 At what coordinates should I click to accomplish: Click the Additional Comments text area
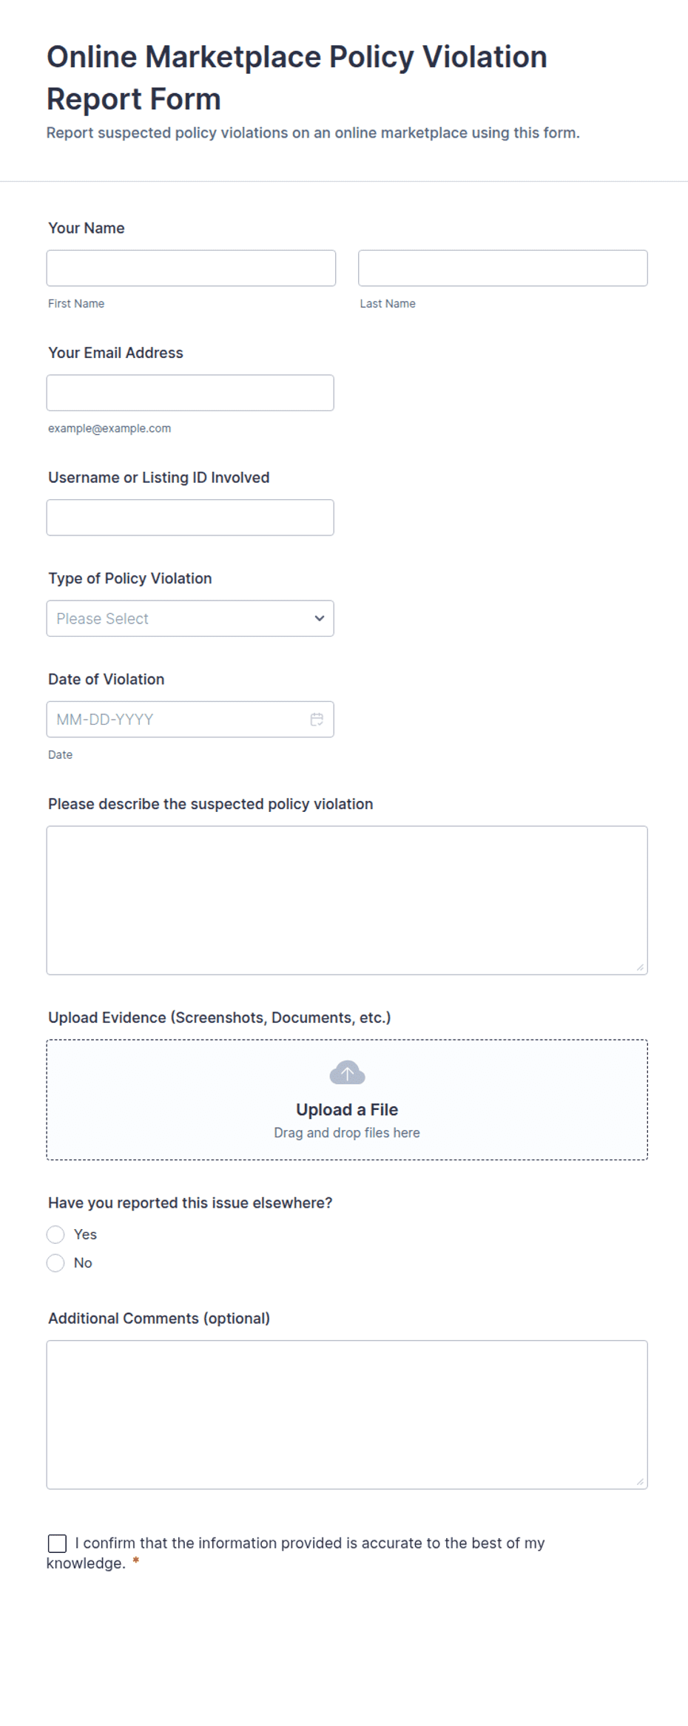347,1415
